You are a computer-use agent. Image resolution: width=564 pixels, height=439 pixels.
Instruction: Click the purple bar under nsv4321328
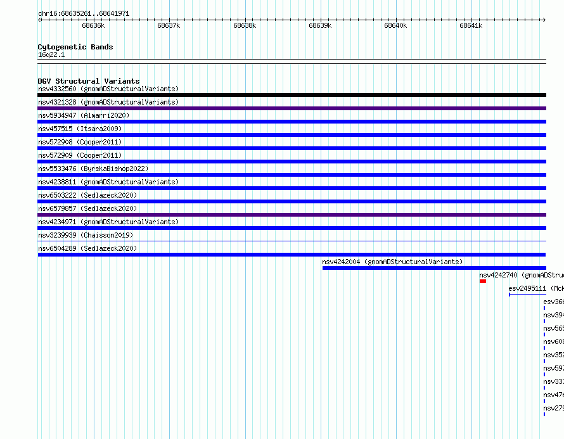click(x=292, y=108)
